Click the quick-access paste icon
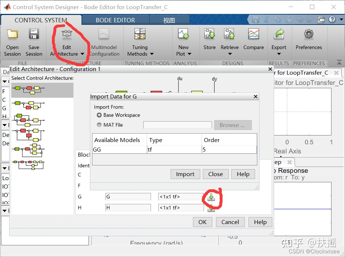 (288, 20)
